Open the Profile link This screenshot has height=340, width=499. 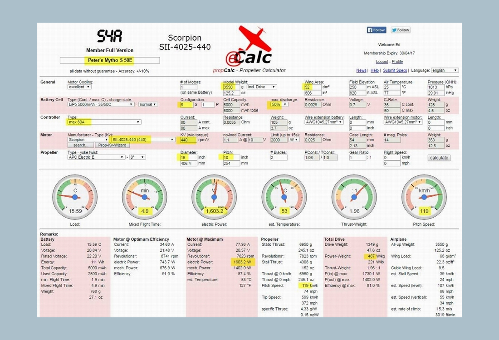tap(397, 62)
